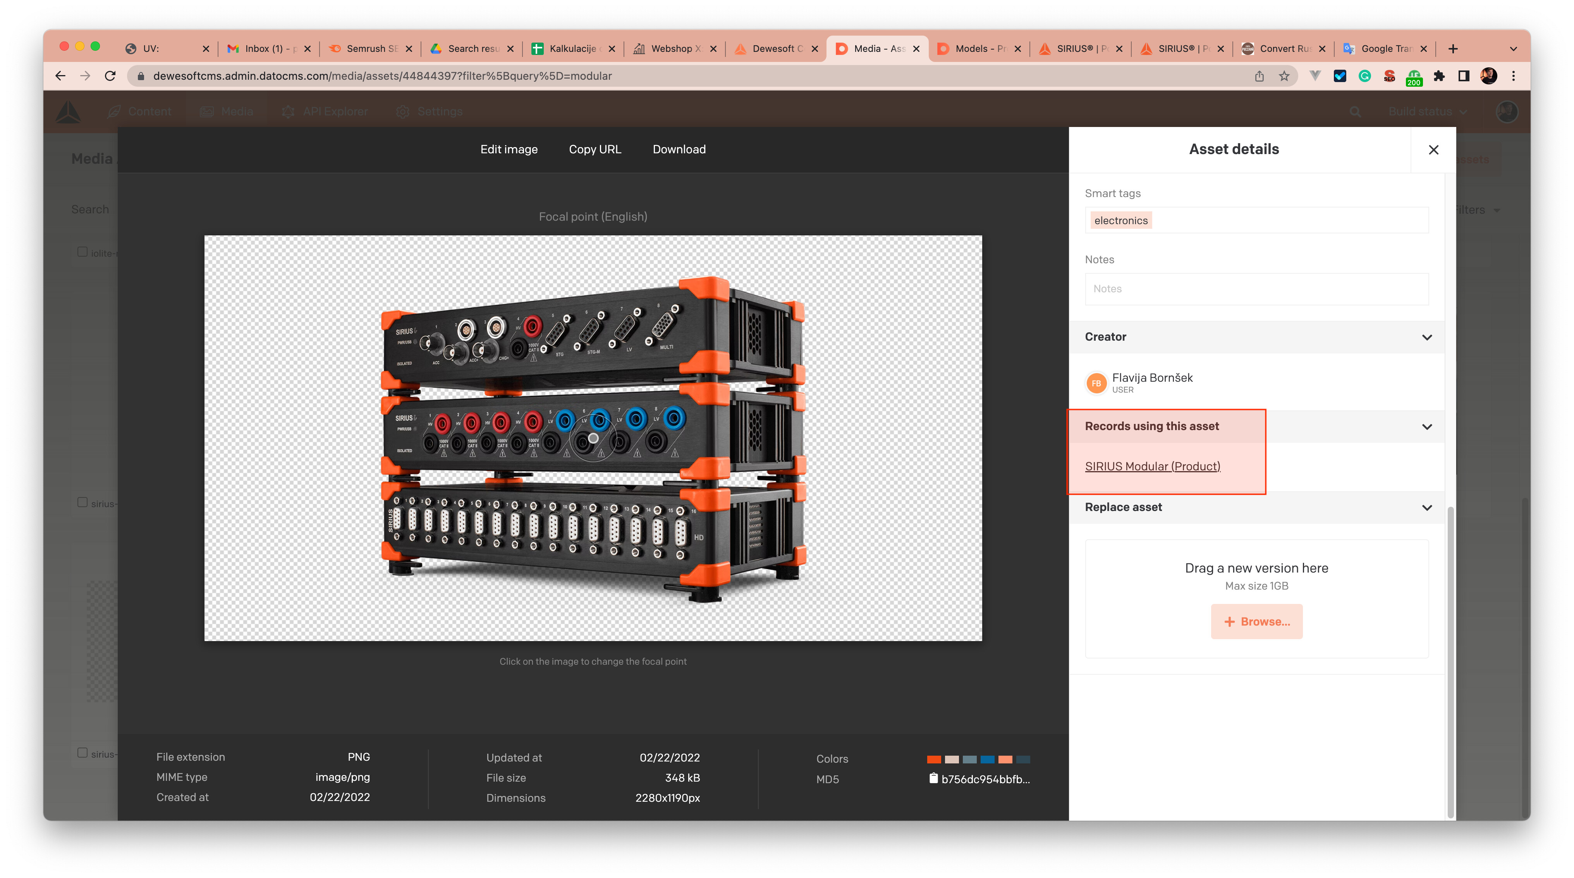The height and width of the screenshot is (878, 1574).
Task: Open the SIRIUS Modular (Product) link
Action: (1152, 466)
